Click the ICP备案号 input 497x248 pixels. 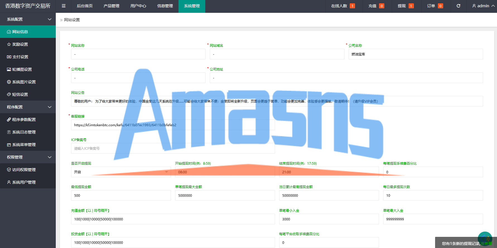click(173, 148)
